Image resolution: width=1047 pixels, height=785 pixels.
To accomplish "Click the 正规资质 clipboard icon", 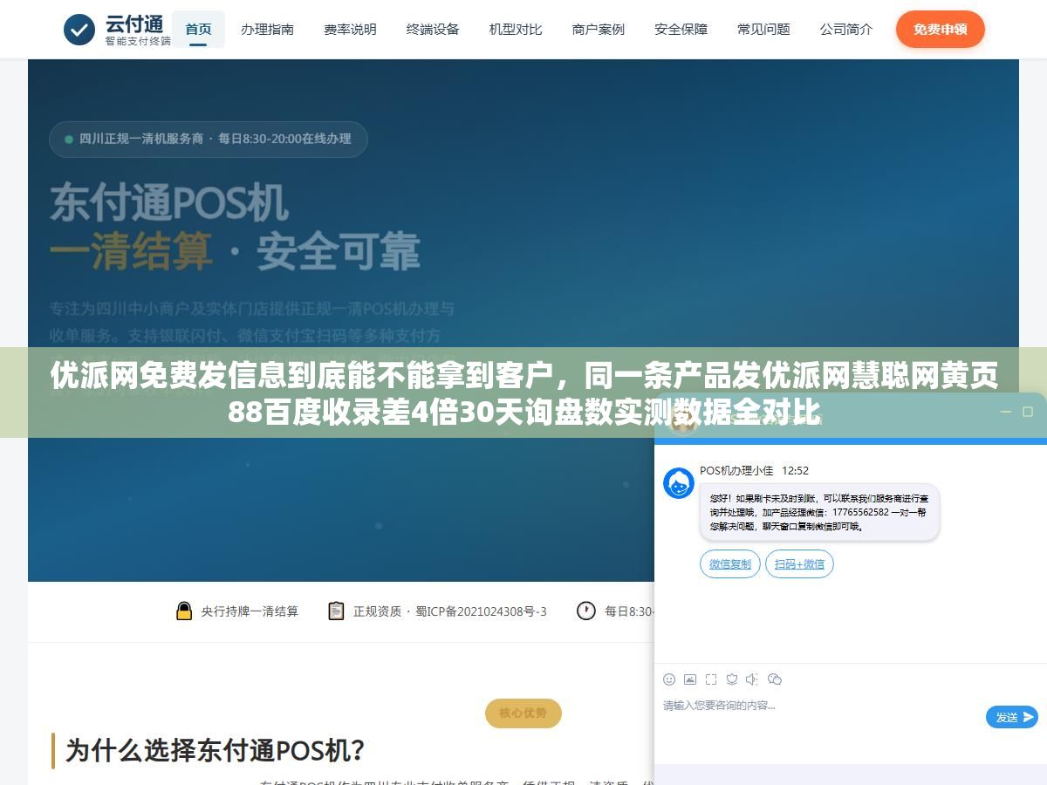I will tap(336, 611).
